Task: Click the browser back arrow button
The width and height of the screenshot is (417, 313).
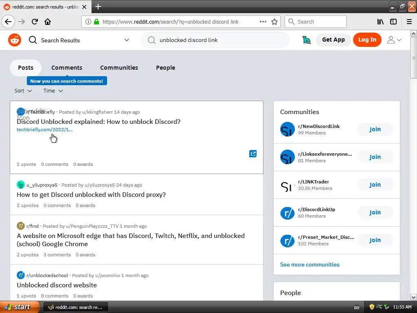Action: (8, 22)
